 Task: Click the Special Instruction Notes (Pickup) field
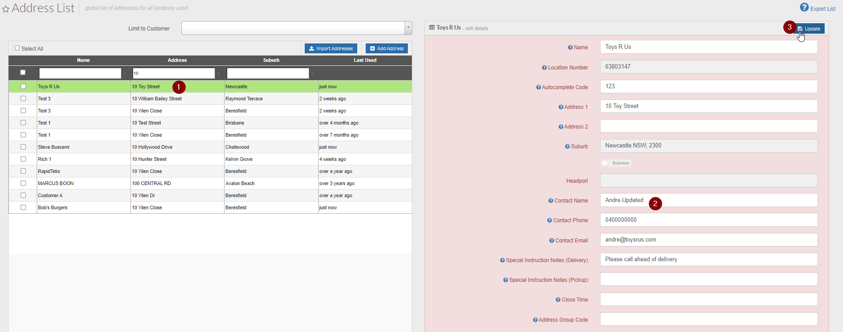(709, 279)
